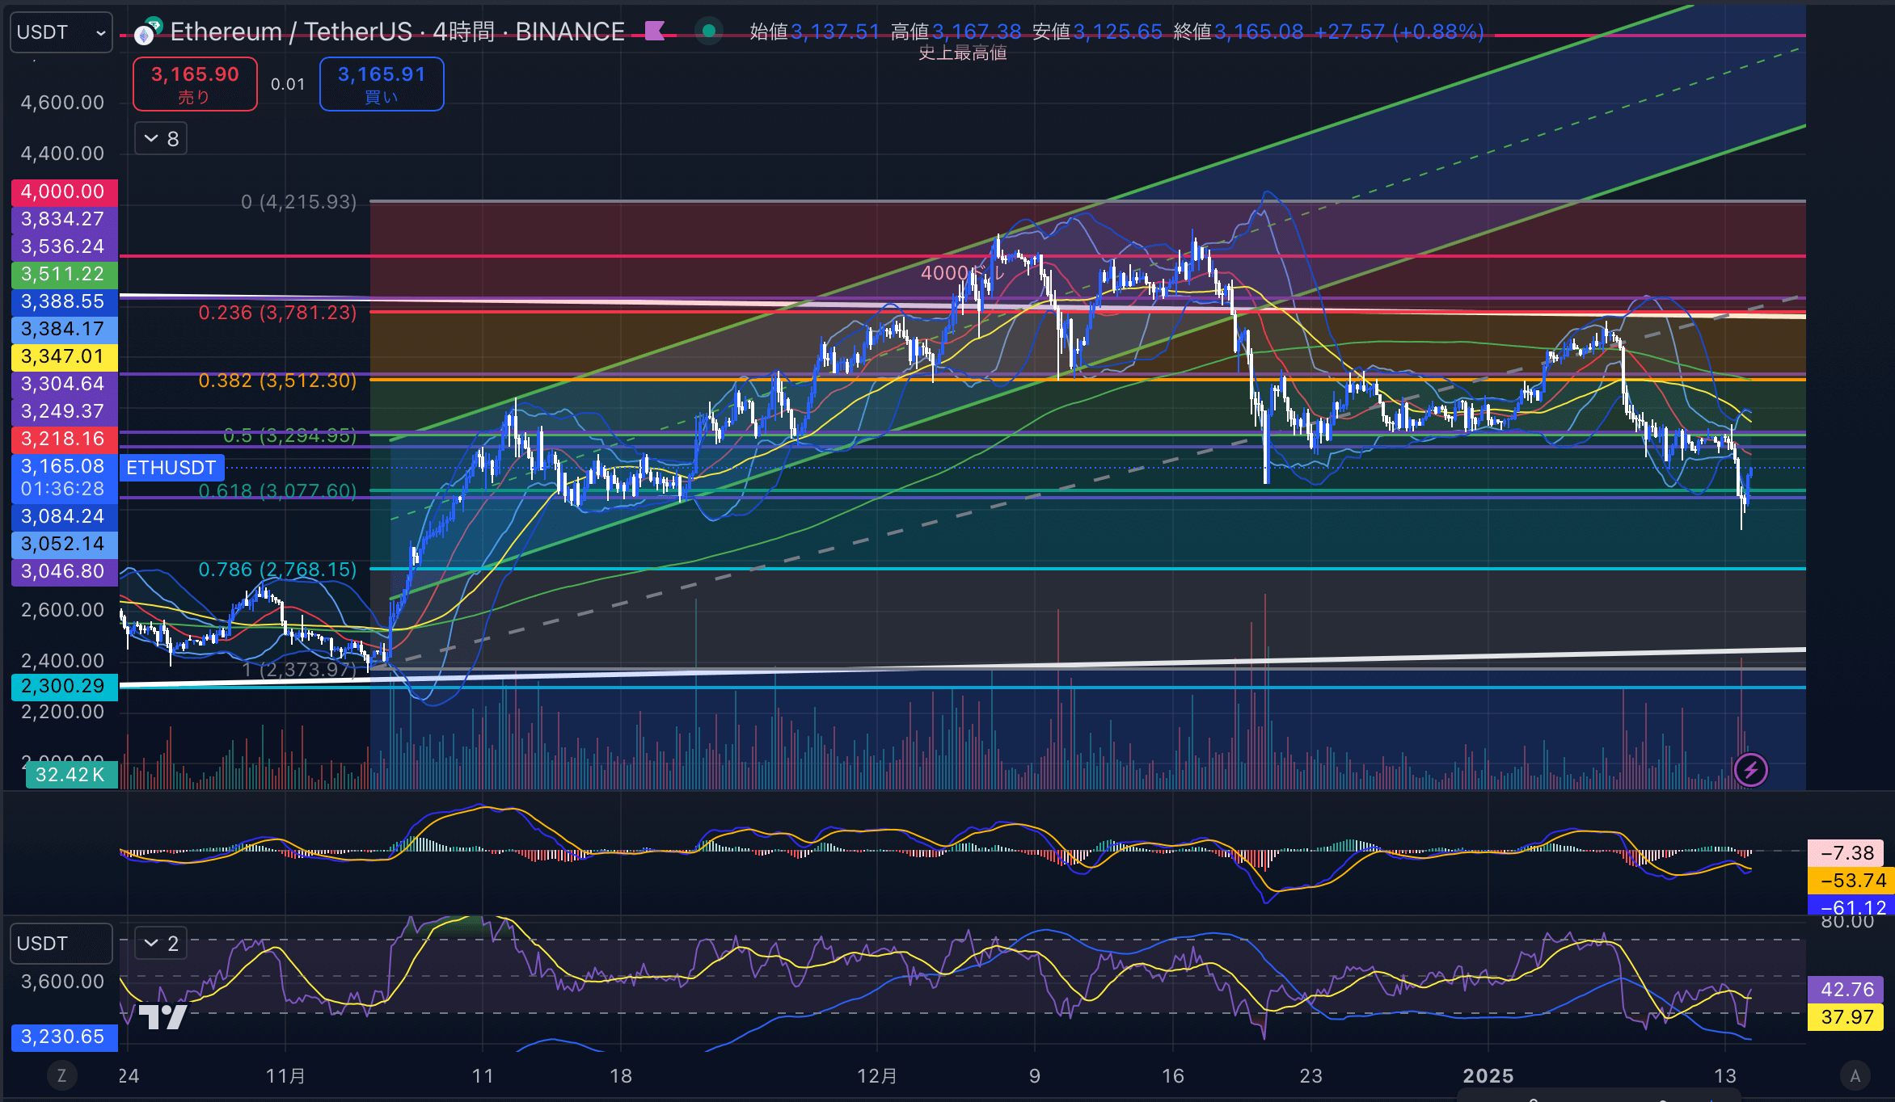Image resolution: width=1895 pixels, height=1102 pixels.
Task: Click the purple lightning bolt replay icon
Action: point(1751,770)
